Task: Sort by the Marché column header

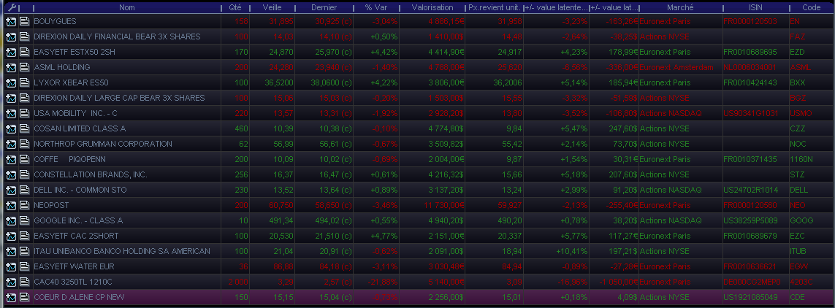Action: (x=680, y=8)
